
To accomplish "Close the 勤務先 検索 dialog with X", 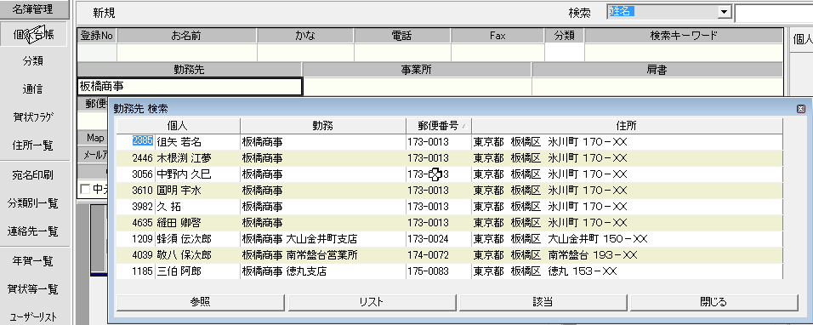I will 800,108.
